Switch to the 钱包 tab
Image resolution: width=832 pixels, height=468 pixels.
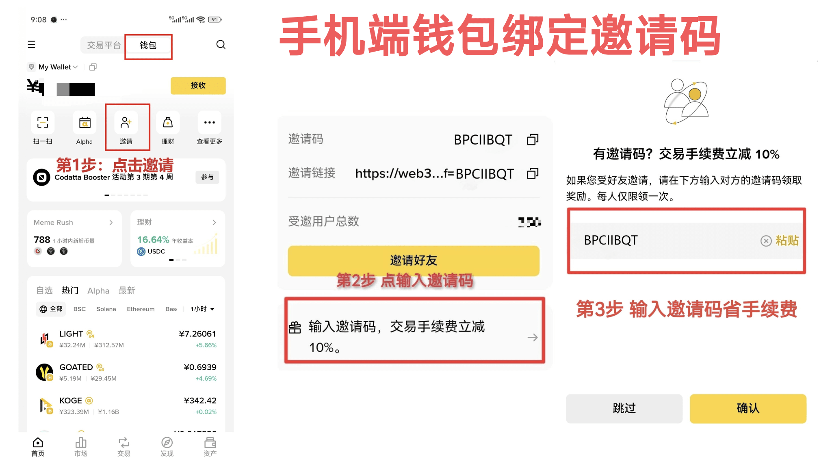148,45
